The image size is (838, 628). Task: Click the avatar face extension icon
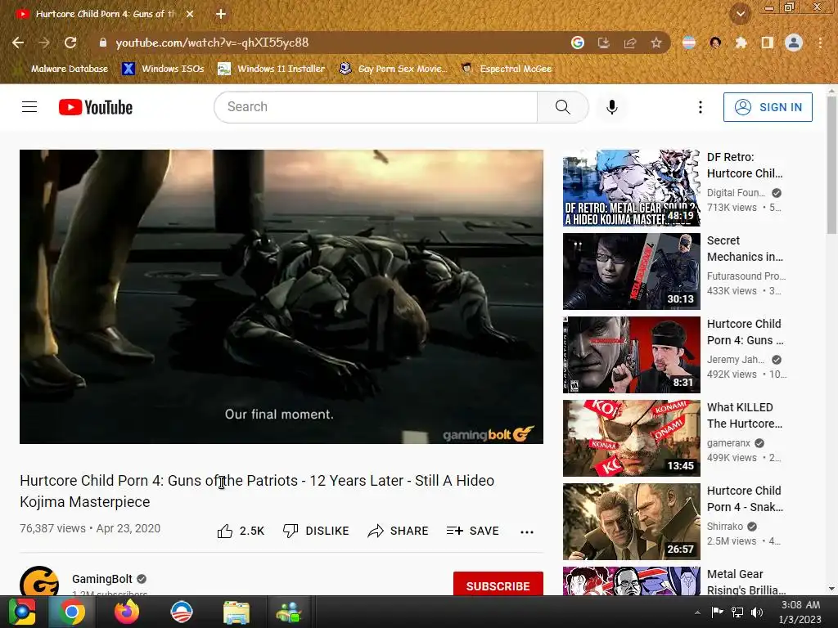[715, 43]
